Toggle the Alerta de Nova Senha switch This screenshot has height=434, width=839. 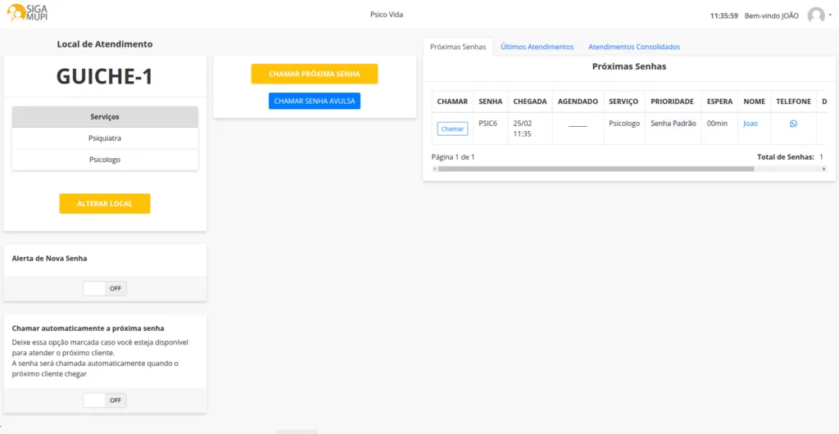point(105,288)
